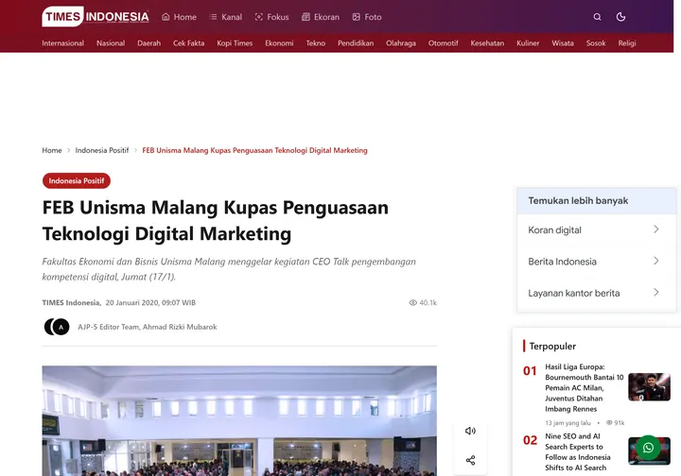Open the Kesehatan category
The width and height of the screenshot is (681, 476).
coord(487,42)
